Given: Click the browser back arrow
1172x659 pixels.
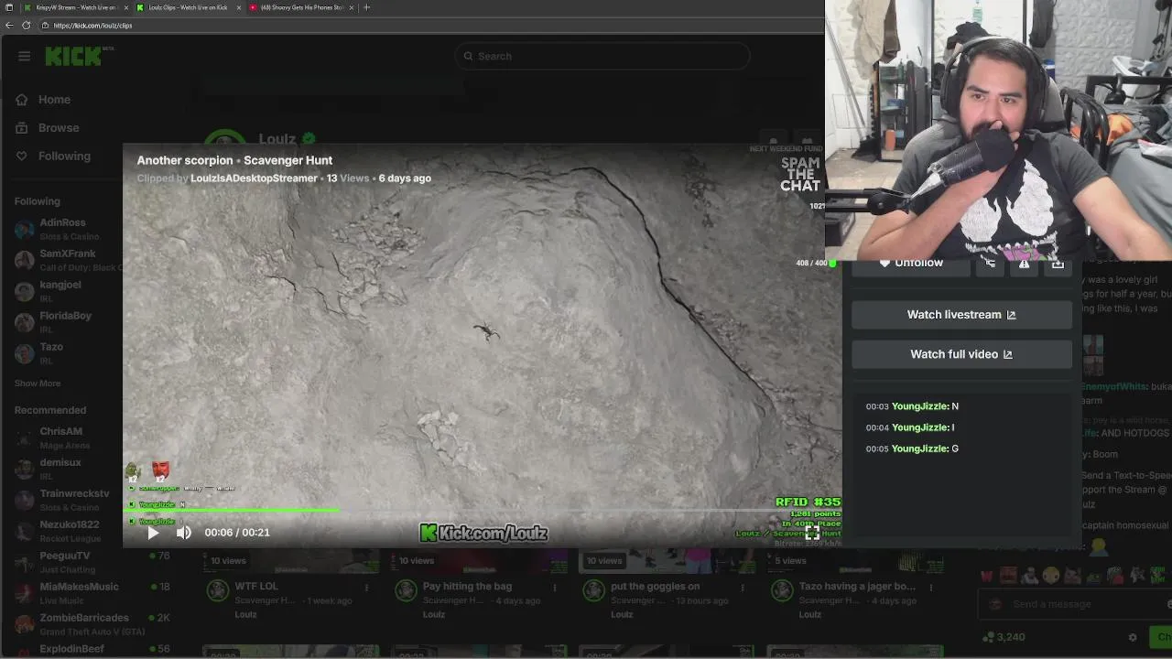Looking at the screenshot, I should tap(9, 26).
